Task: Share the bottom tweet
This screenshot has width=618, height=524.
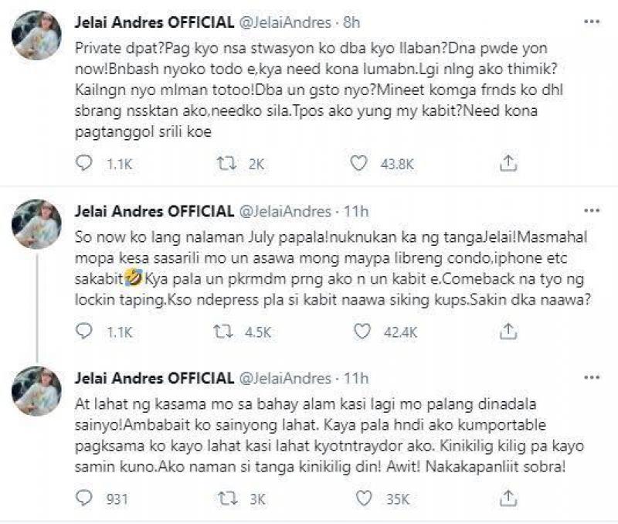Action: [x=509, y=495]
